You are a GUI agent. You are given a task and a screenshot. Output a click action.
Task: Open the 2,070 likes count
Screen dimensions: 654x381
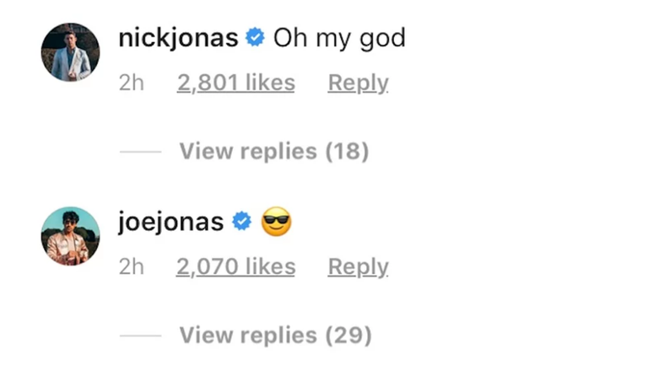(236, 266)
